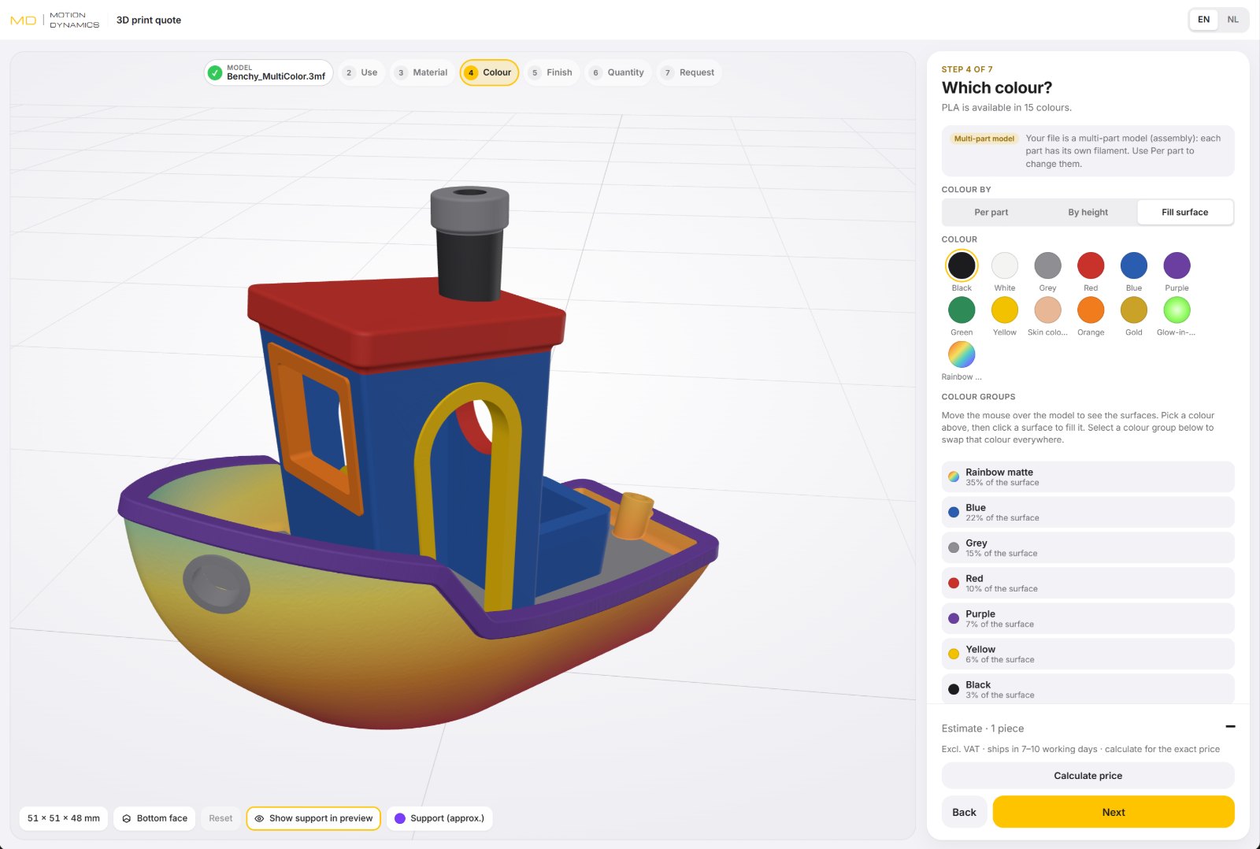The width and height of the screenshot is (1260, 849).
Task: Click the green checkmark model icon
Action: (215, 72)
